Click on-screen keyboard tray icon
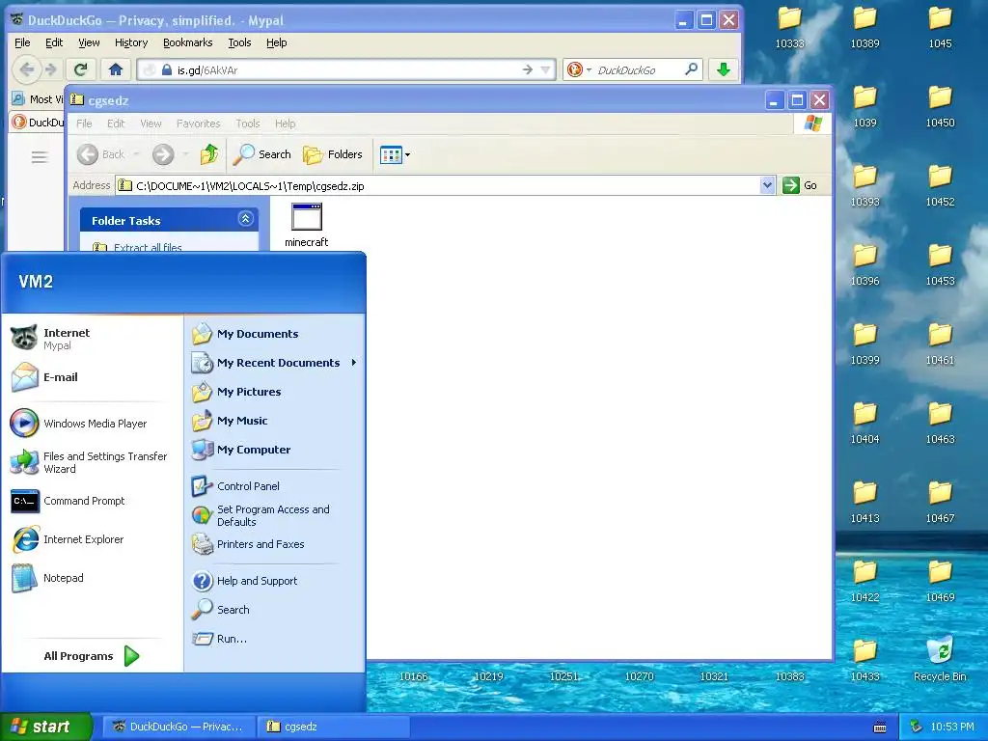Viewport: 988px width, 741px height. tap(880, 727)
